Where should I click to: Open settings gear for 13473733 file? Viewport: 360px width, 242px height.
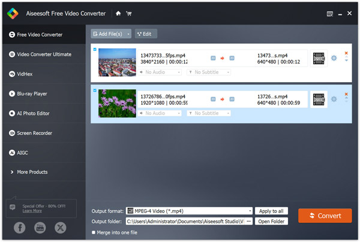tap(334, 58)
